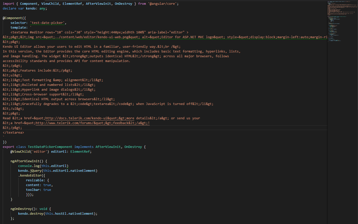Viewport: 358px width, 224px height.
Task: Click the 'Features include' text line
Action: tap(38, 70)
